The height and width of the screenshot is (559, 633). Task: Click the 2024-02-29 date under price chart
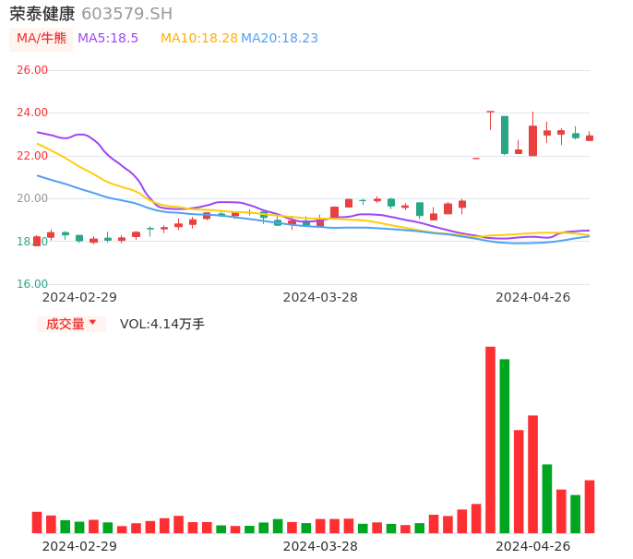79,297
